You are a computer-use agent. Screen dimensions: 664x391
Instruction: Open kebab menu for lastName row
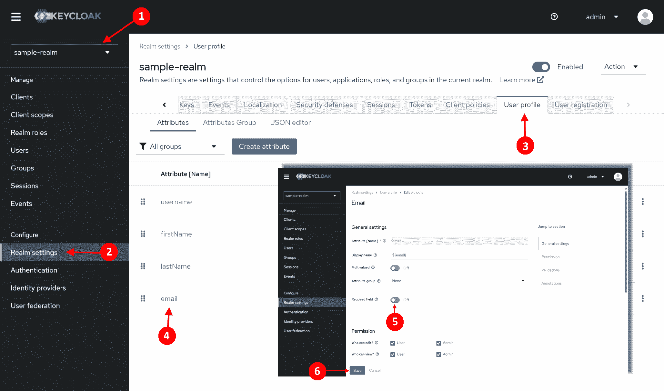coord(642,266)
